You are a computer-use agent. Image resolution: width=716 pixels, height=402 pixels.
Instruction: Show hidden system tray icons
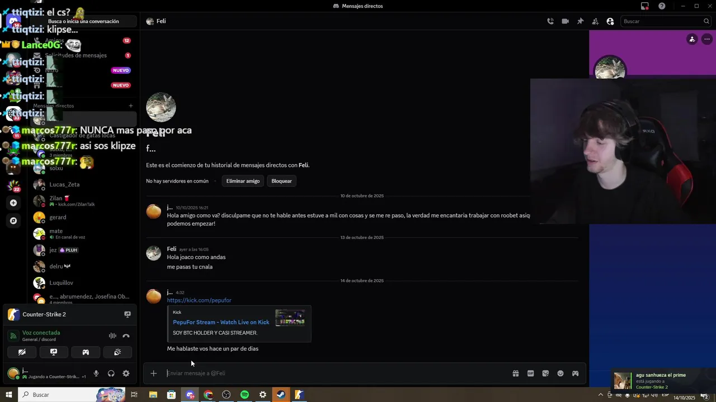point(601,395)
